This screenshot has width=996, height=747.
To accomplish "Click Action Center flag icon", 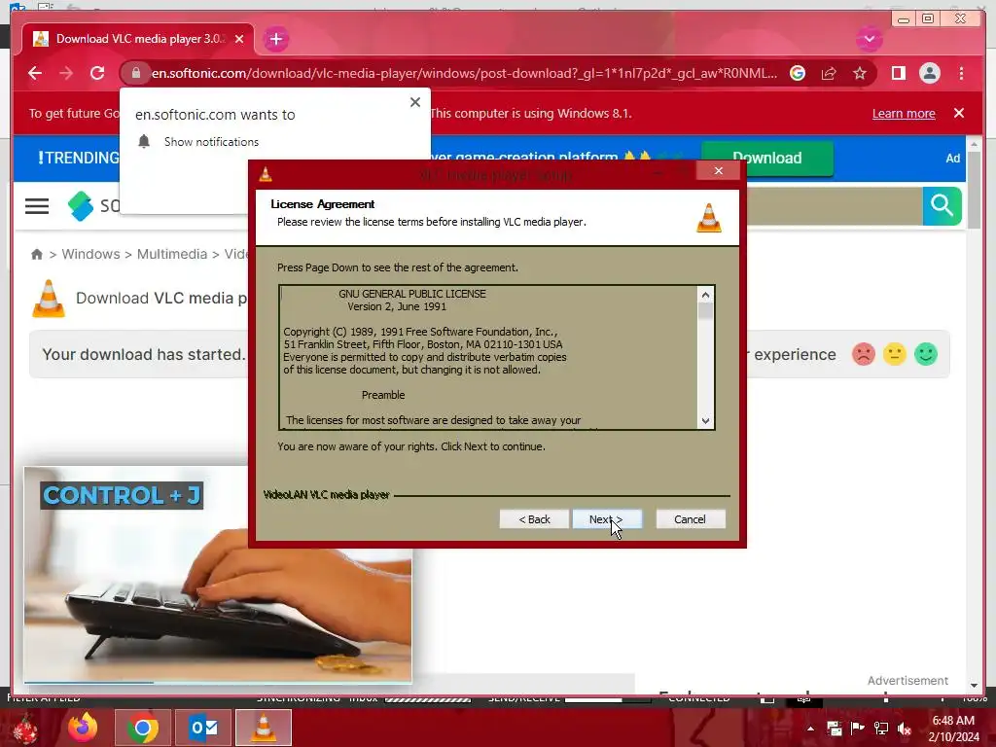I will (x=858, y=729).
